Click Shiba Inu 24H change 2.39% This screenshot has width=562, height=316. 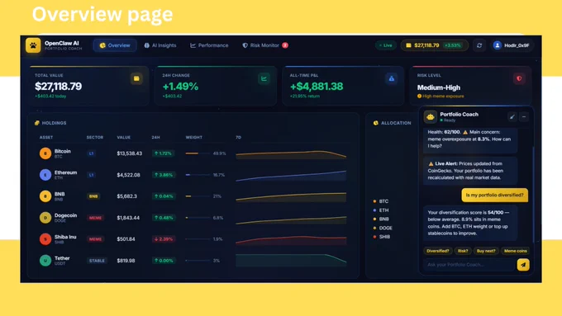[x=164, y=239]
